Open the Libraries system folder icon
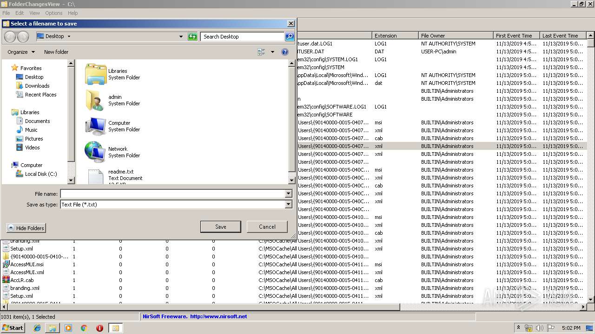 [x=96, y=74]
